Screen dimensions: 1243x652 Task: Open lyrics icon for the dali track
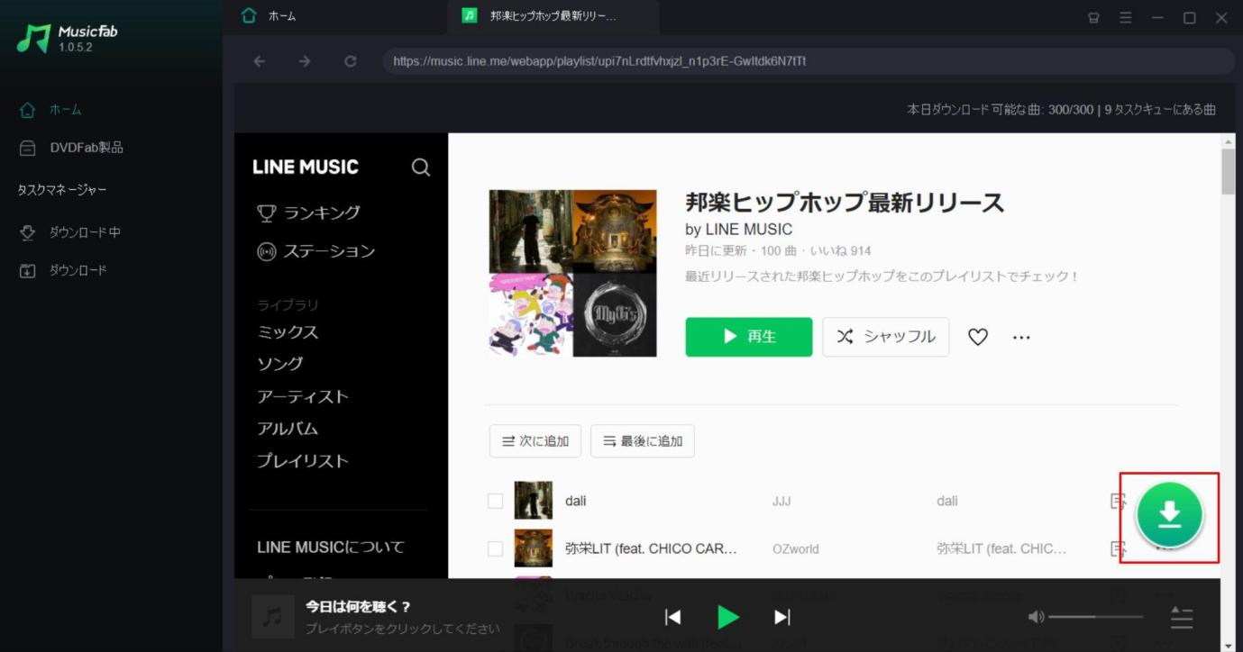pos(1119,501)
